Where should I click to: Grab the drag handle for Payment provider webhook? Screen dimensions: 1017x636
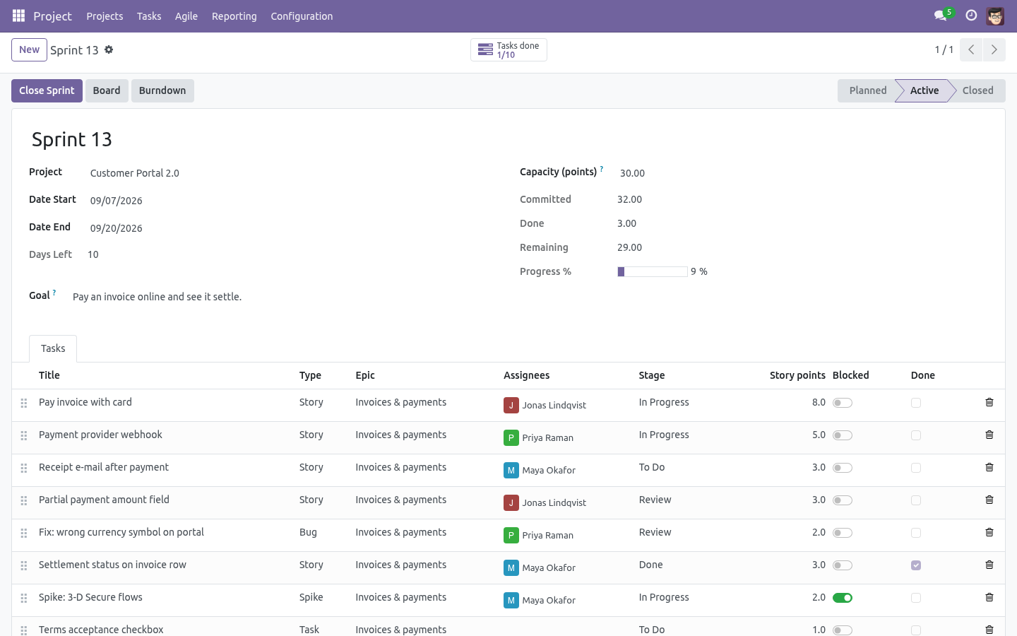click(x=24, y=435)
